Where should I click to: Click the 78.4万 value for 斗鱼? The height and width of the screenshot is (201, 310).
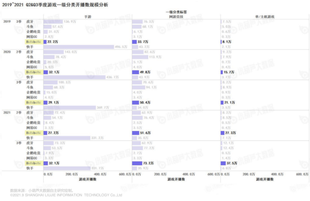point(61,57)
